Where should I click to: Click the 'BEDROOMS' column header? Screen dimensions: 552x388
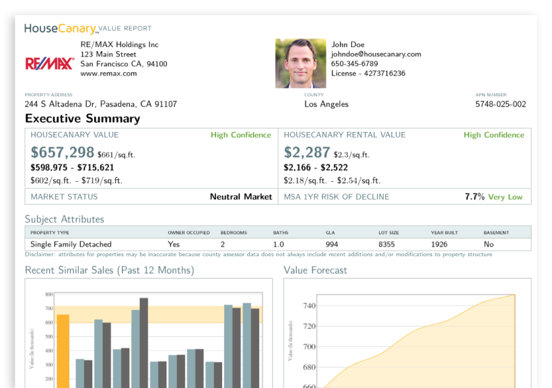tap(234, 233)
